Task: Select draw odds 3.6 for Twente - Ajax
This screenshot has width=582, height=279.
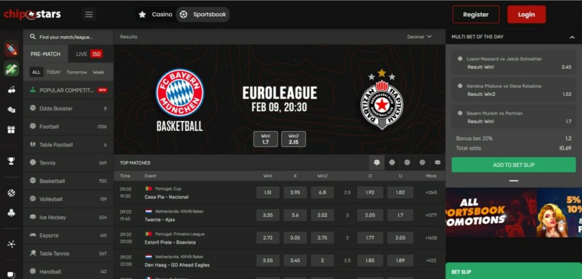Action: tap(295, 215)
